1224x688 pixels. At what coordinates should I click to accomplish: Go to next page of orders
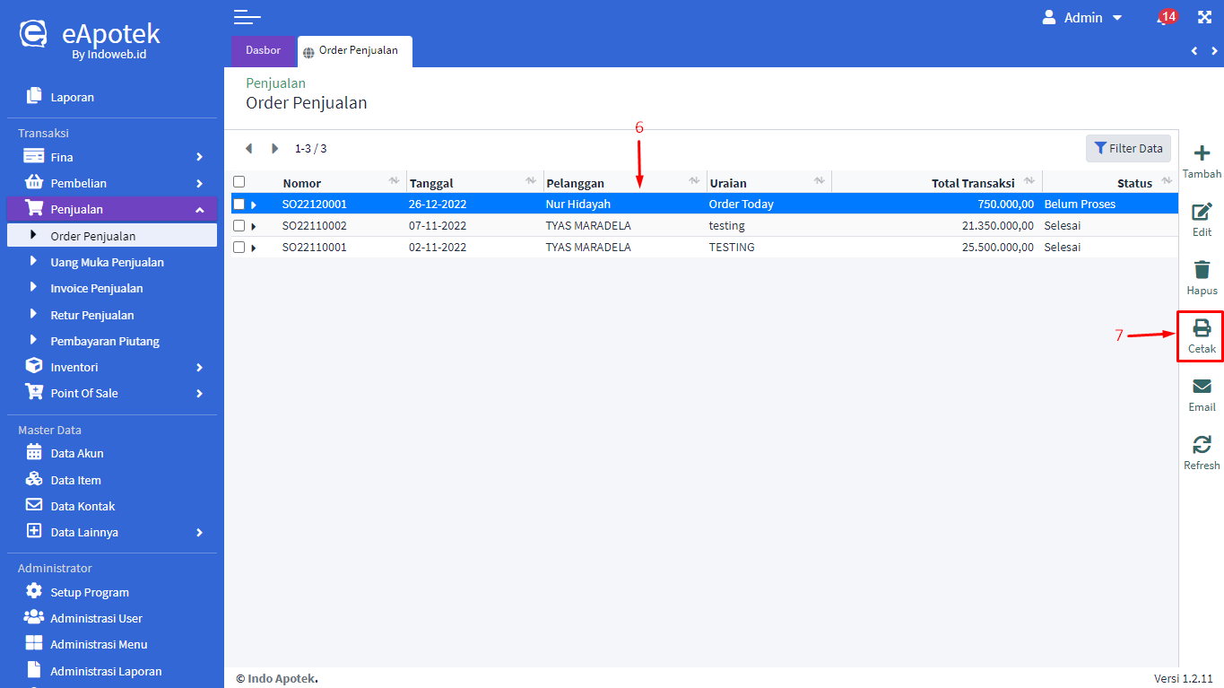[x=275, y=149]
